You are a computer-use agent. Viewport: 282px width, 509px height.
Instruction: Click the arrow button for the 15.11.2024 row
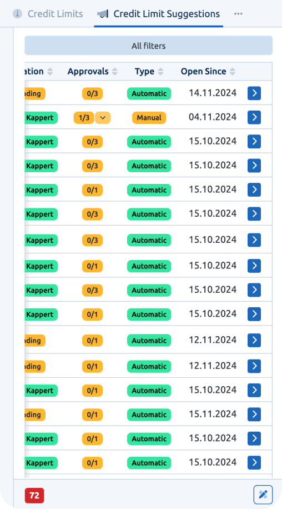(x=254, y=414)
